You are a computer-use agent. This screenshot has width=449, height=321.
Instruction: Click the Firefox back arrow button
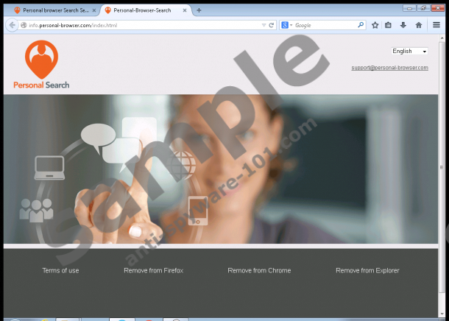coord(12,25)
